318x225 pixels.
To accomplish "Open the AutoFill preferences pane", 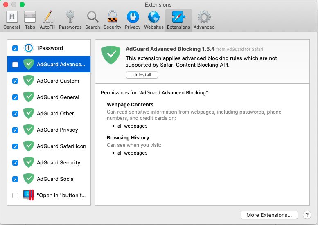I will click(x=47, y=20).
